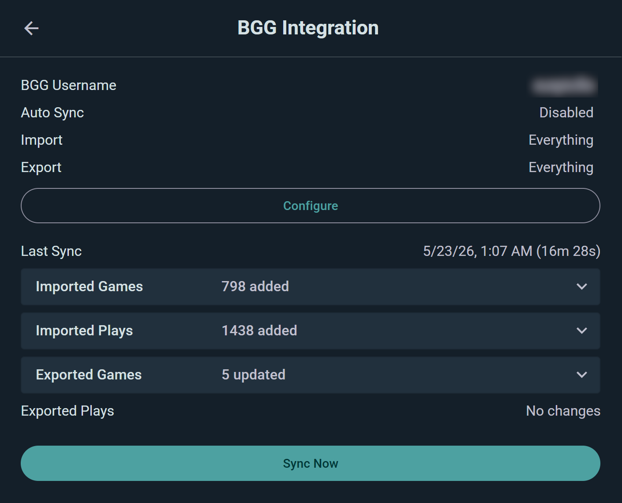
Task: Click the 'Last Sync' label
Action: tap(51, 251)
